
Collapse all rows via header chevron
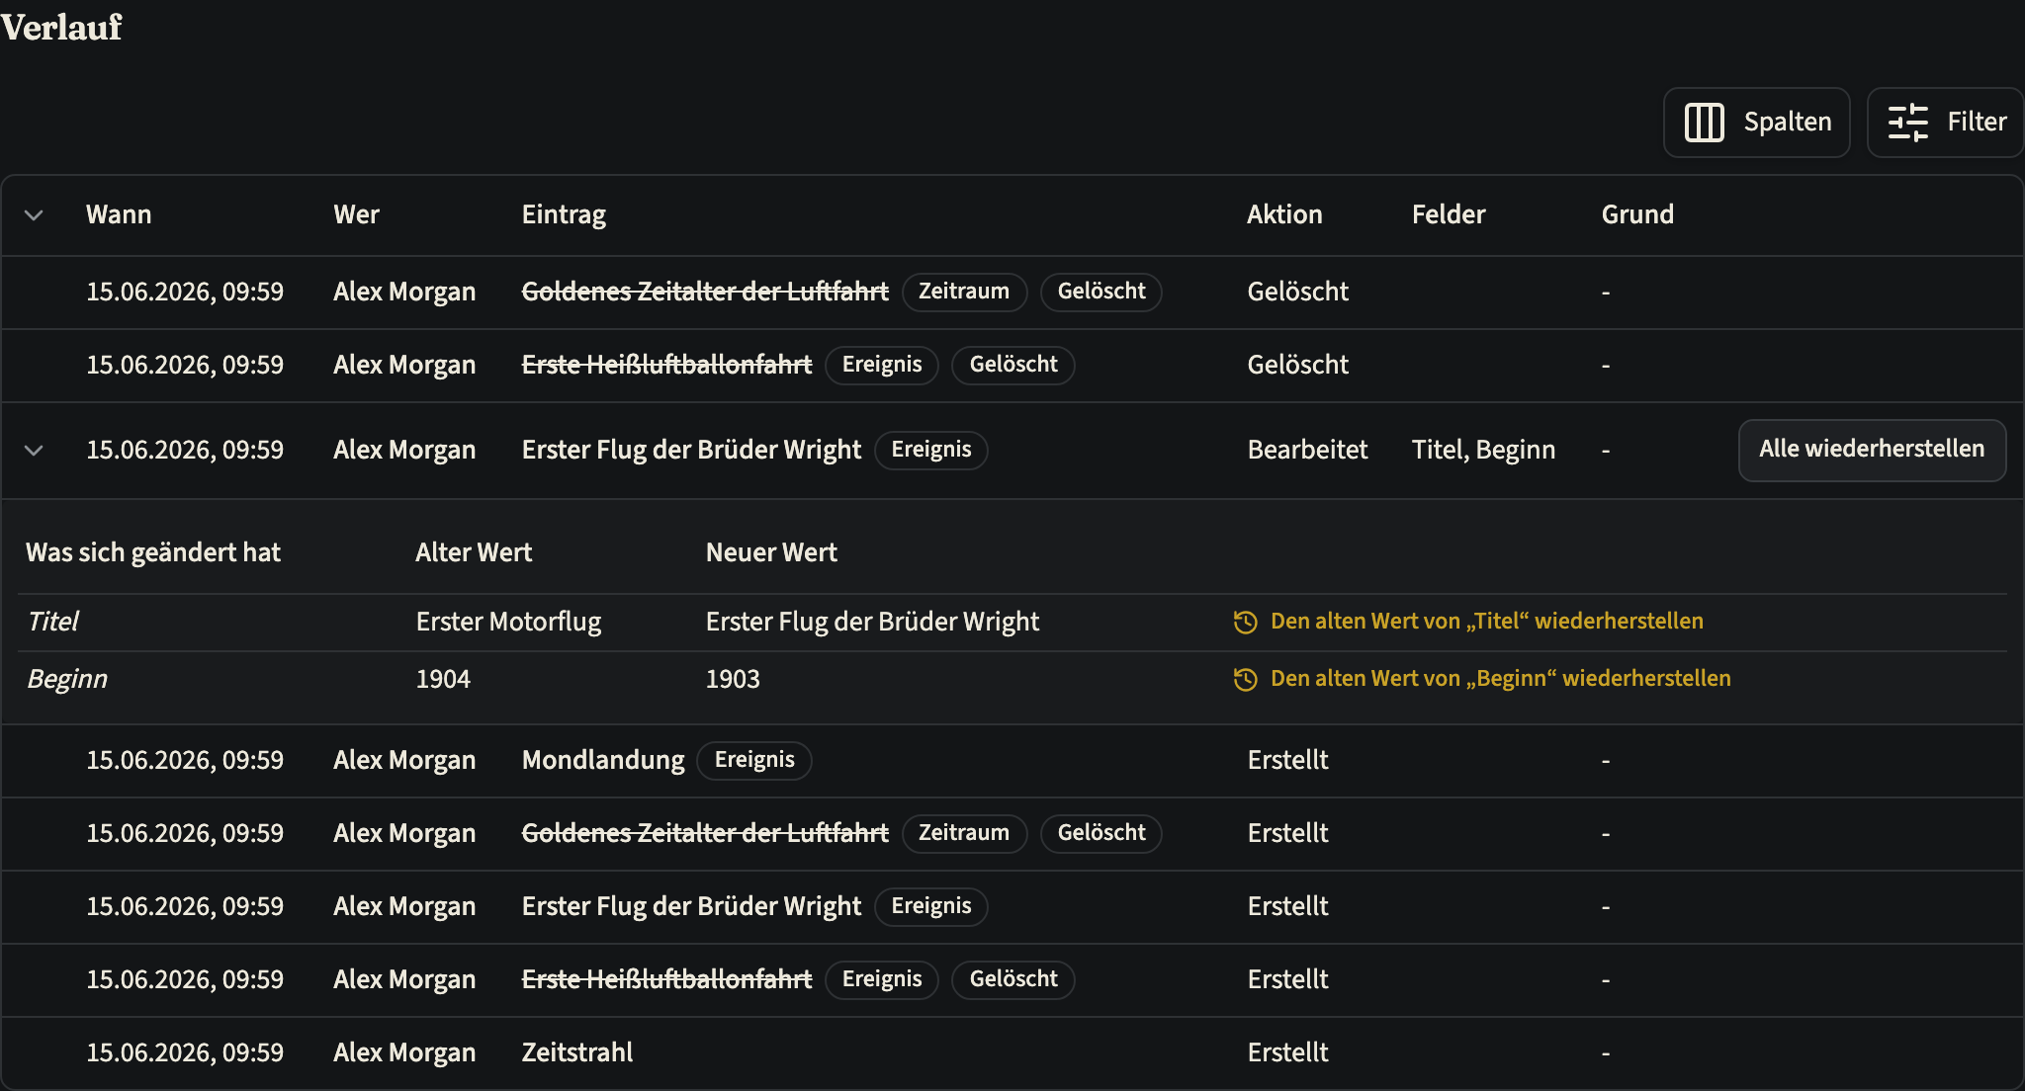(34, 215)
